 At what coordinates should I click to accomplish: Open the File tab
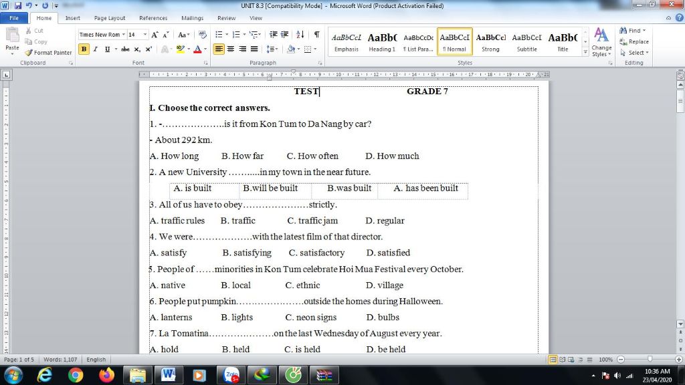(x=14, y=18)
